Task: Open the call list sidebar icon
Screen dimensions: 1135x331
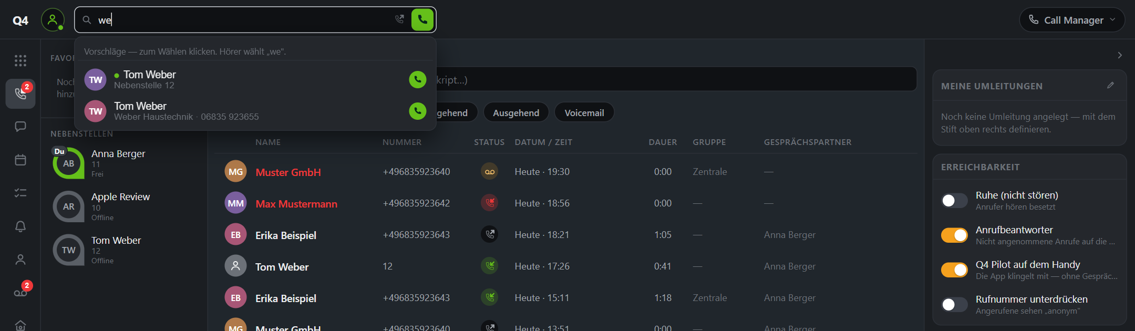Action: 20,94
